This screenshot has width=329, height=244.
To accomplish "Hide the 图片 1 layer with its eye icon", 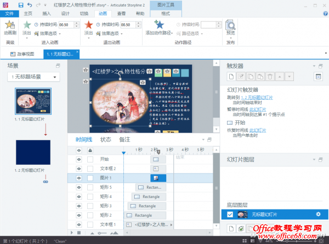I will [78, 178].
